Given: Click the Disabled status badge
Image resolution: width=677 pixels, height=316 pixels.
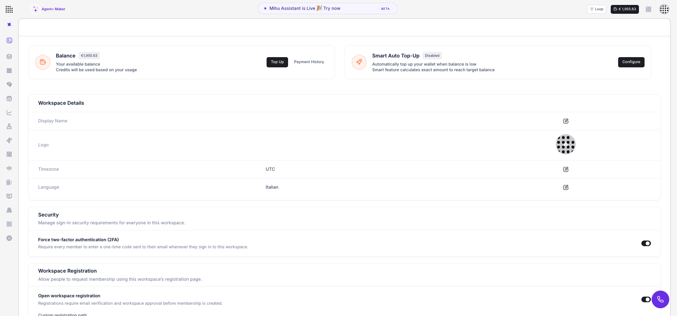Looking at the screenshot, I should [432, 56].
